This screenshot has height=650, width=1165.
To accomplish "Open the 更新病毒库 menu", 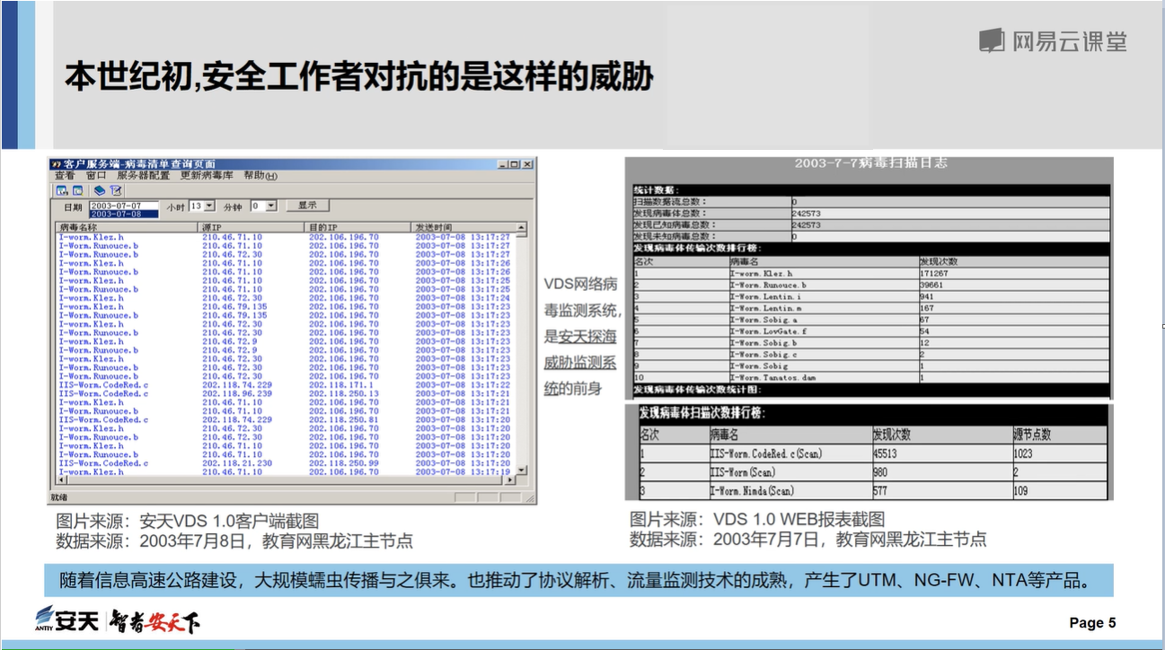I will 207,175.
